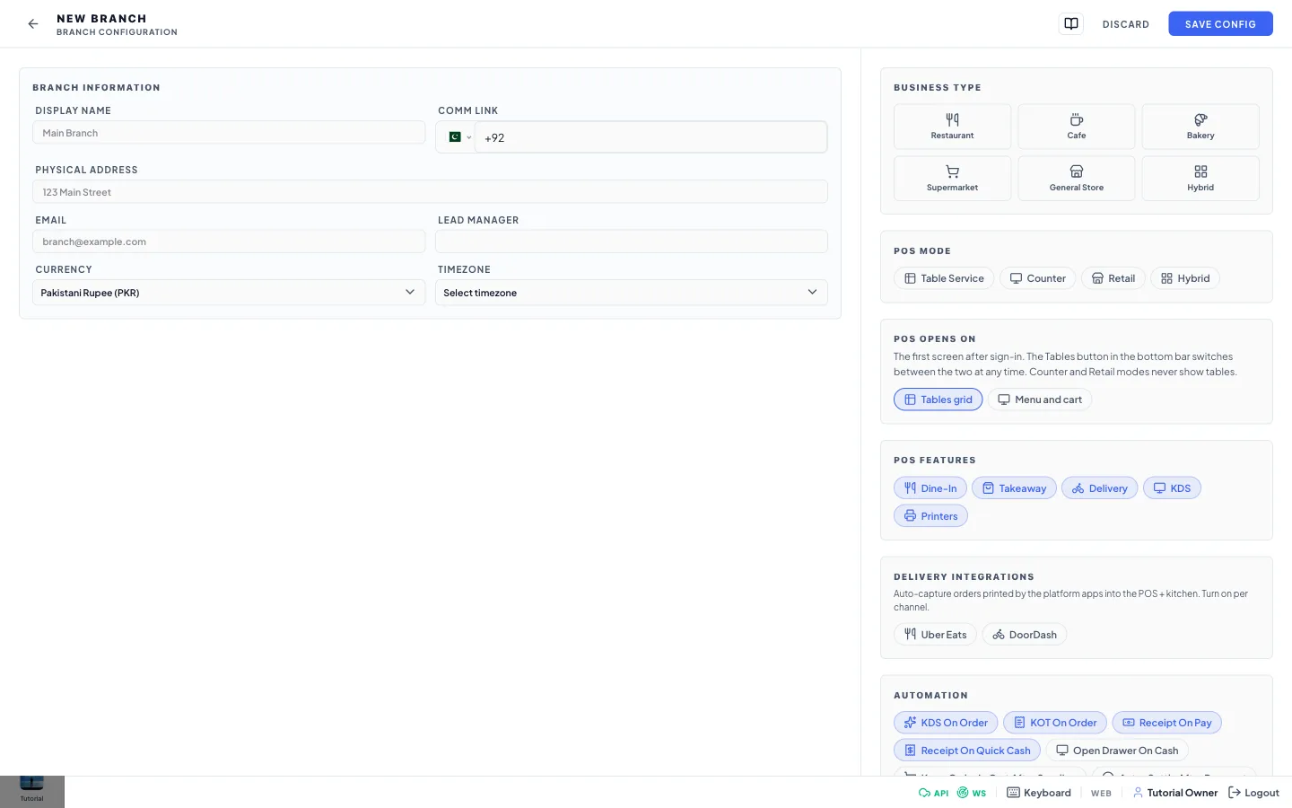Toggle KOT On Order automation
Viewport: 1292px width, 808px height.
(1054, 723)
